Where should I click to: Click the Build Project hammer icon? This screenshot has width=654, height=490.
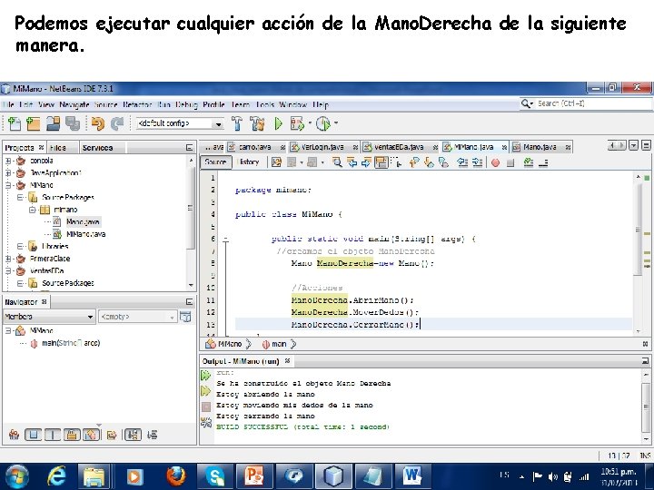click(x=237, y=123)
